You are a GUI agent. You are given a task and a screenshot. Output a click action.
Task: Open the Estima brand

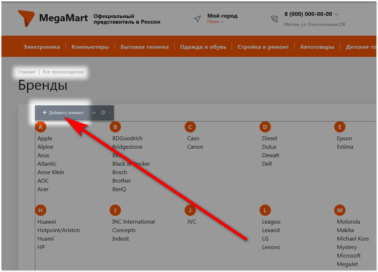coord(345,147)
